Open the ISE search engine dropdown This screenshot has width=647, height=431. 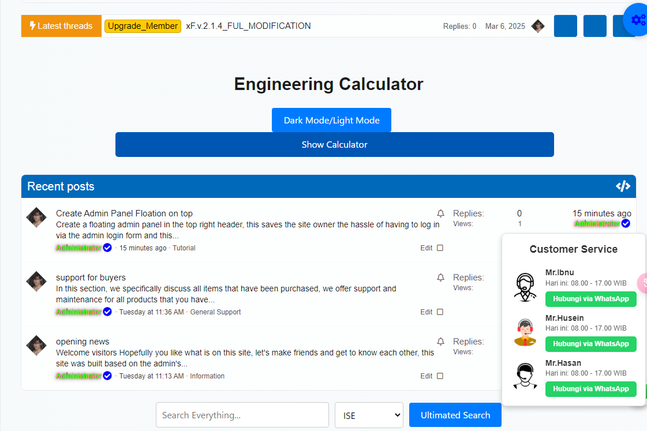pyautogui.click(x=369, y=415)
